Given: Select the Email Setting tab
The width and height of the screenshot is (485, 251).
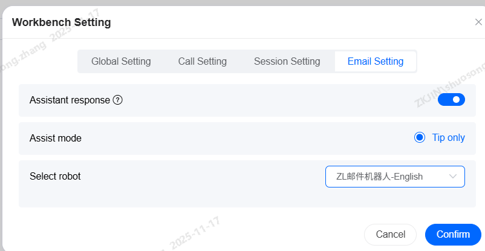Looking at the screenshot, I should [375, 61].
